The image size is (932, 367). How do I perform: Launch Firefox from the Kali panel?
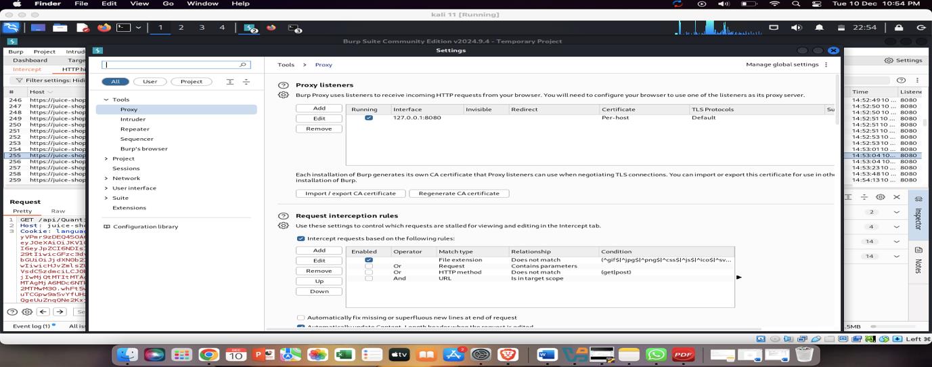click(104, 28)
